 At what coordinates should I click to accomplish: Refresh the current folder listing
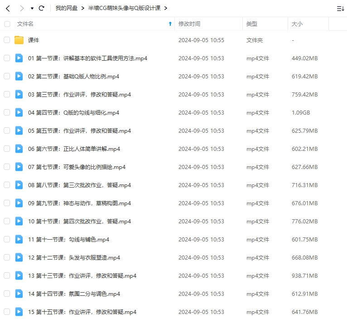pyautogui.click(x=42, y=8)
